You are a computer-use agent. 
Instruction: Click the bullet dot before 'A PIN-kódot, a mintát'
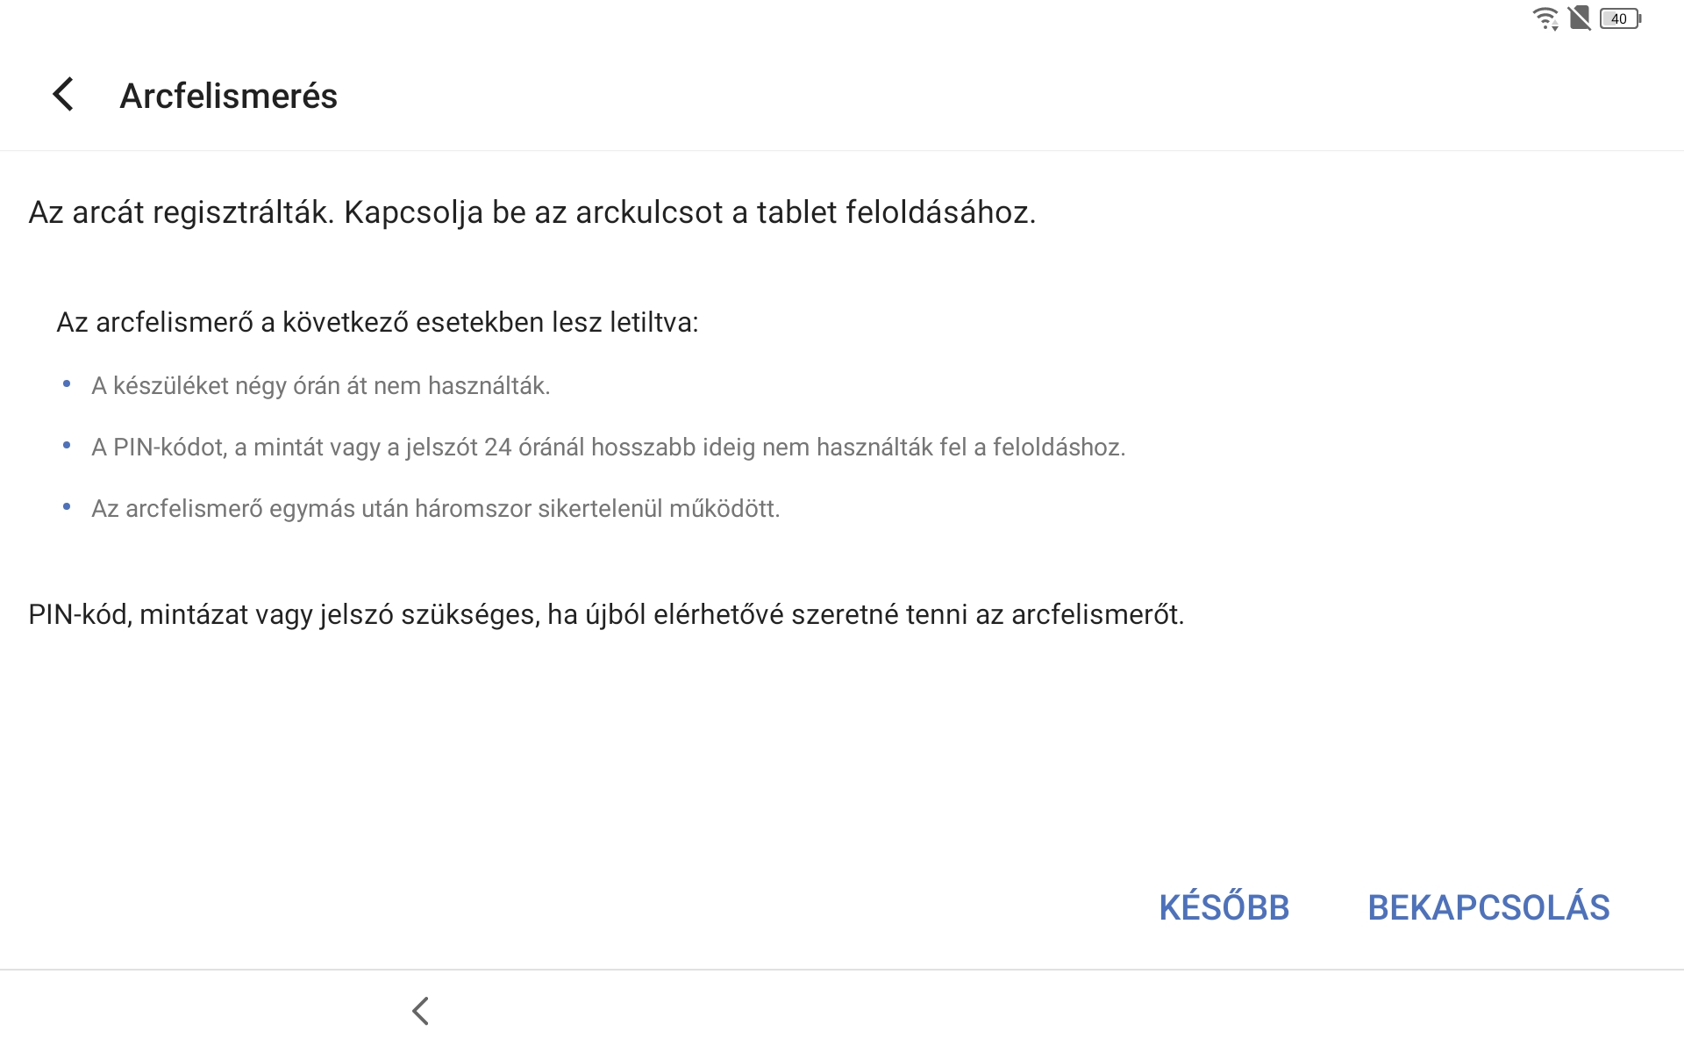coord(67,446)
